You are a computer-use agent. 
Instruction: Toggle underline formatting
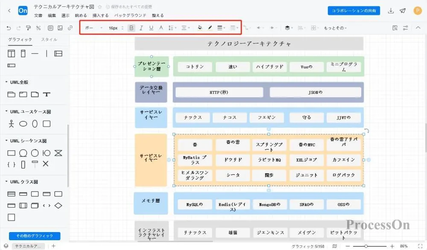[152, 27]
